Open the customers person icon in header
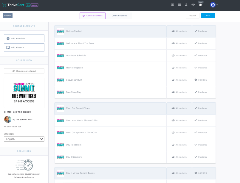Image resolution: width=240 pixels, height=183 pixels. pos(186,5)
